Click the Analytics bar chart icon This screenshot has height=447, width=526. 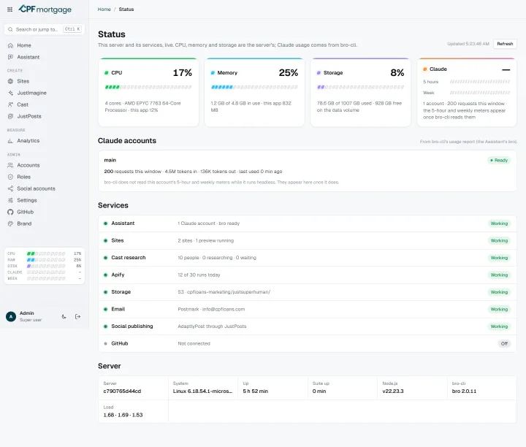point(10,141)
